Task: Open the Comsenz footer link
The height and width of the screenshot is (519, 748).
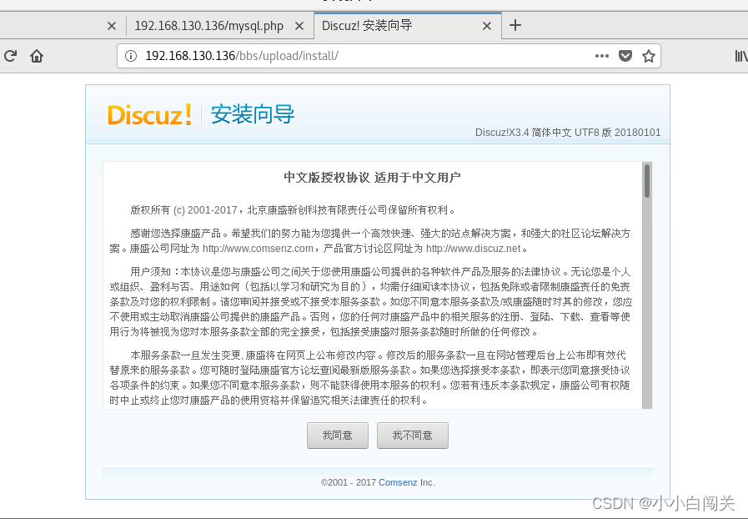Action: click(398, 482)
